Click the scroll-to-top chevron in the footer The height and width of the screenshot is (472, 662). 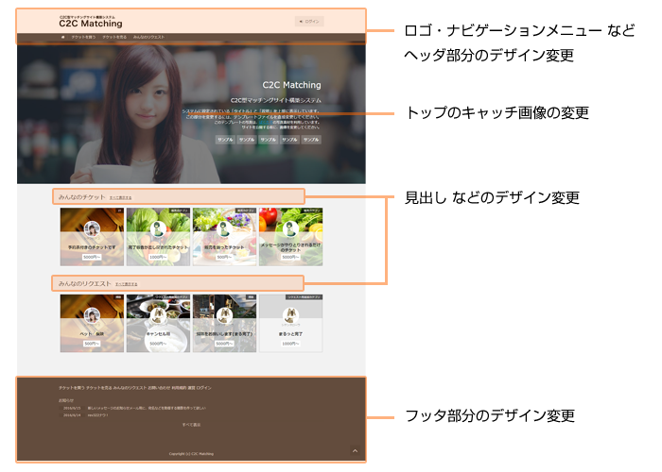(355, 450)
